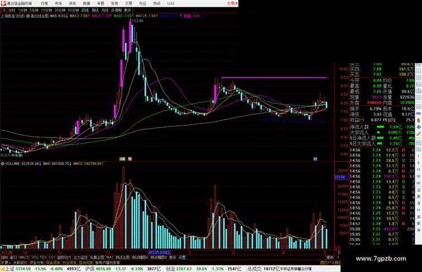Open the 数据 menu
The image size is (422, 272).
[87, 3]
